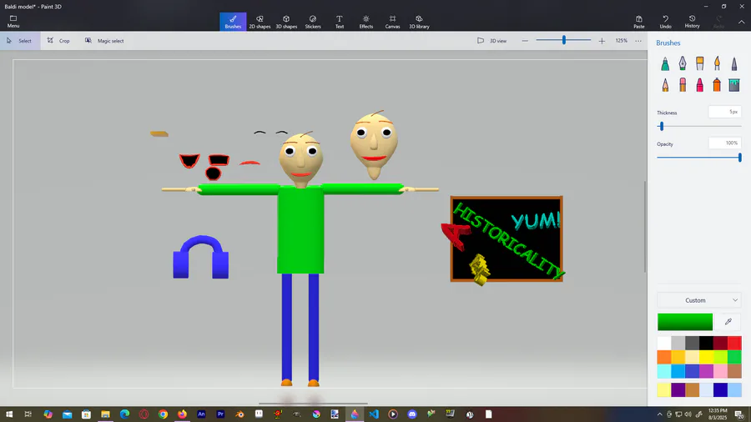Open the 2D shapes tab
This screenshot has height=422, width=751.
(x=260, y=22)
